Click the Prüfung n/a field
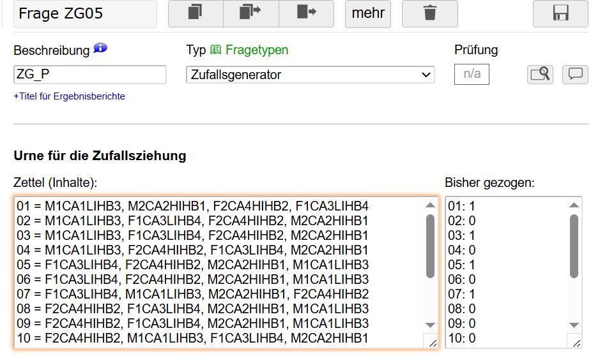 pyautogui.click(x=472, y=74)
